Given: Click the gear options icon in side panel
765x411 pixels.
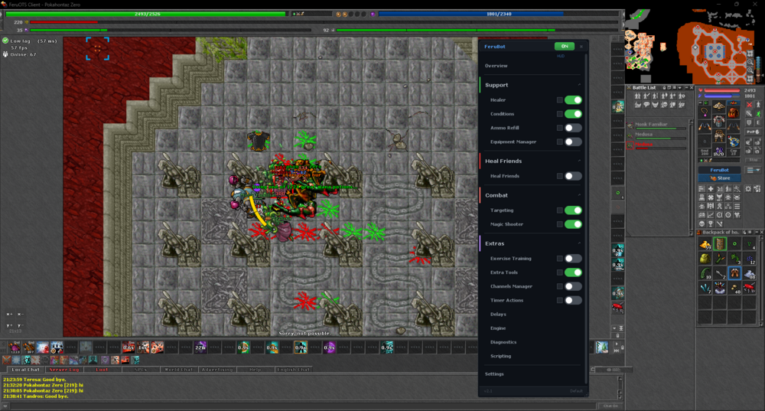Looking at the screenshot, I should (748, 188).
